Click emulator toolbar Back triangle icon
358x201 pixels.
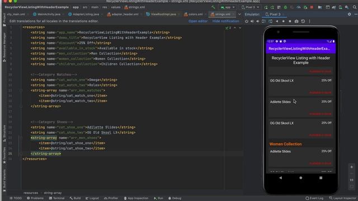277,21
